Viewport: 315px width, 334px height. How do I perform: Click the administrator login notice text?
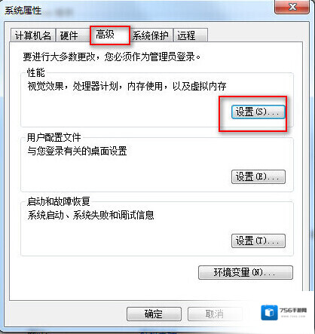(112, 57)
